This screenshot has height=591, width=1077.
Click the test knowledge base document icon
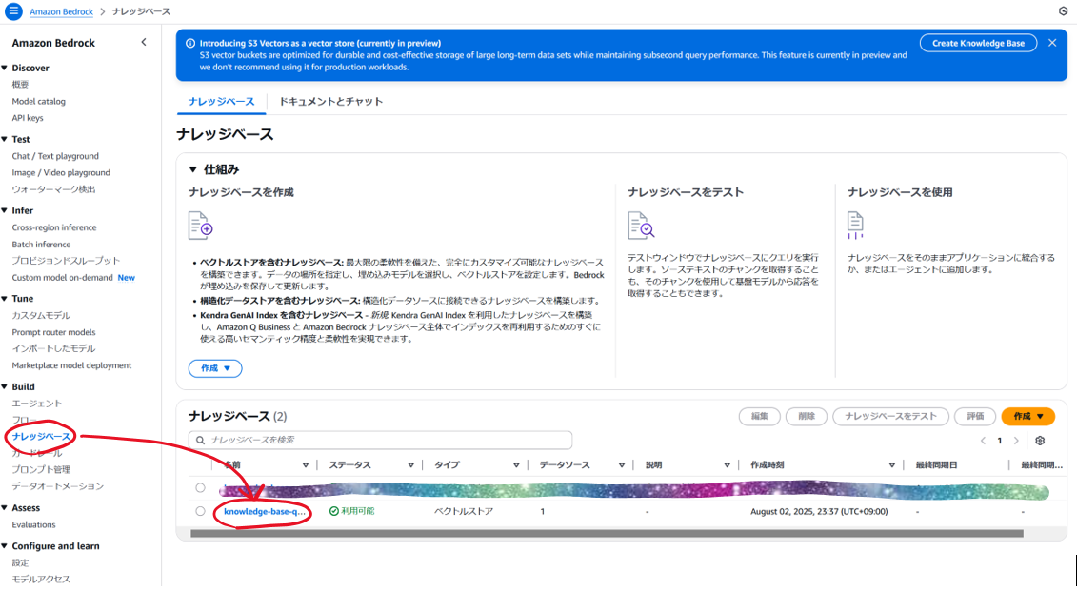641,226
